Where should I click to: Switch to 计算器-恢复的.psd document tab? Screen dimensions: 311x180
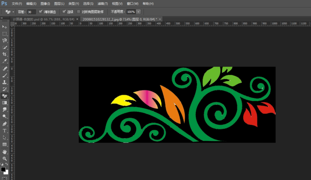[x=44, y=19]
